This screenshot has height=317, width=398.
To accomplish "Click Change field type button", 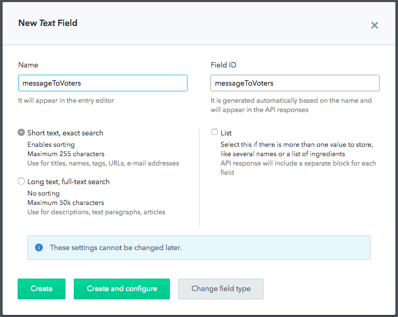I will [x=221, y=289].
